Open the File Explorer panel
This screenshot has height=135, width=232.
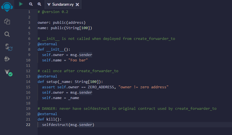point(7,22)
